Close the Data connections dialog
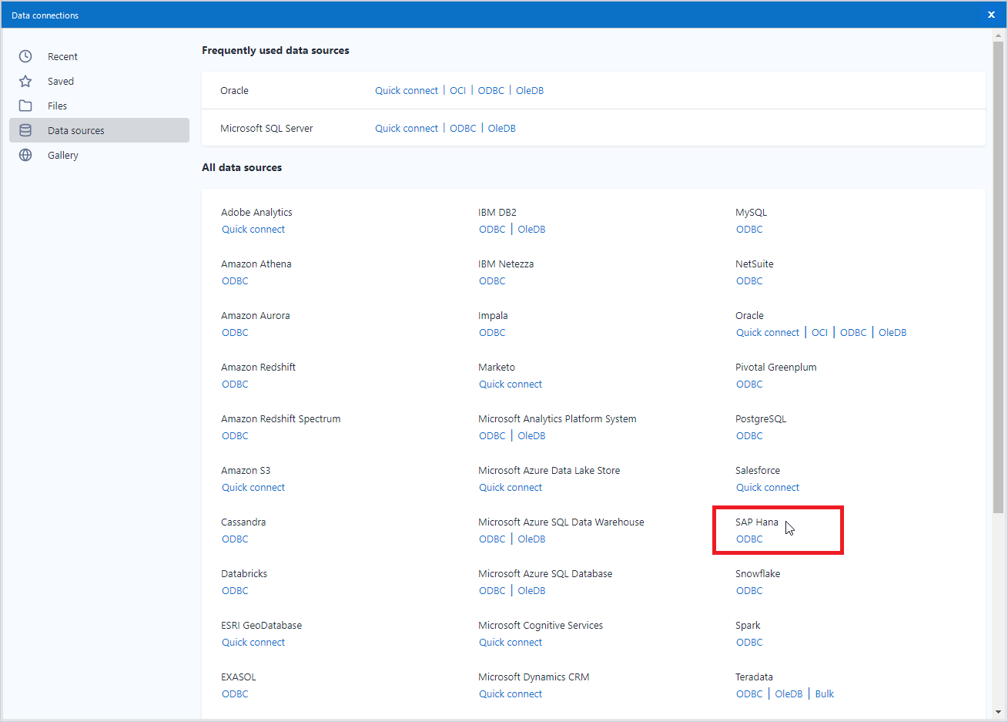1008x722 pixels. coord(991,15)
